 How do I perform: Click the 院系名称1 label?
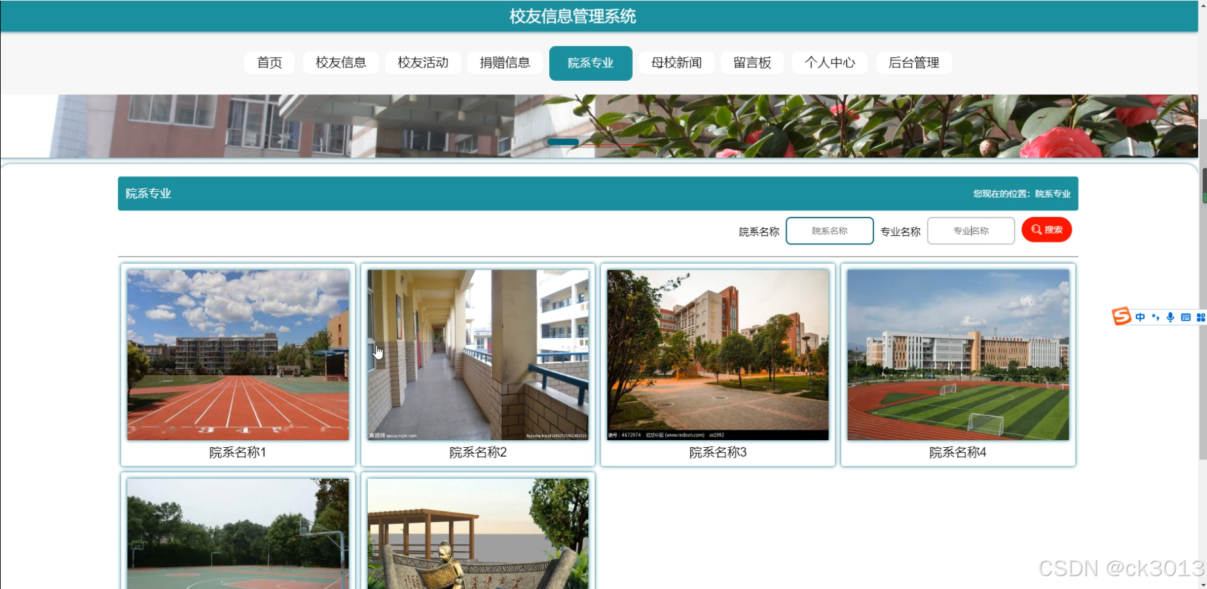point(238,452)
